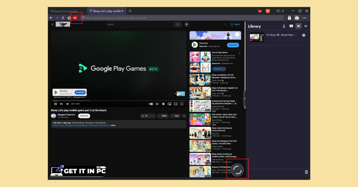The image size is (358, 187).
Task: Go back using the back arrow
Action: (x=51, y=18)
